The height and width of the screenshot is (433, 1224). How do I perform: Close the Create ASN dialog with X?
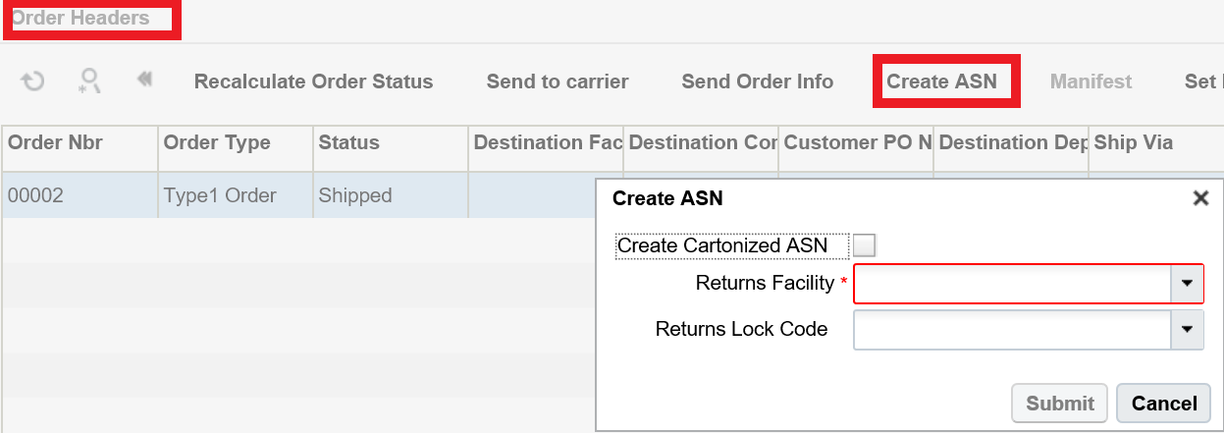(1199, 198)
